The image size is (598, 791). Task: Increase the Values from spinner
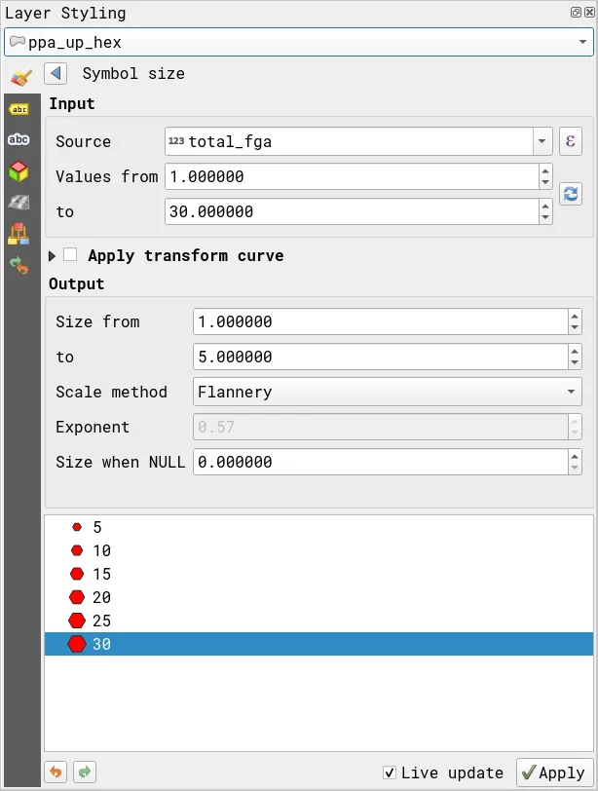tap(545, 171)
